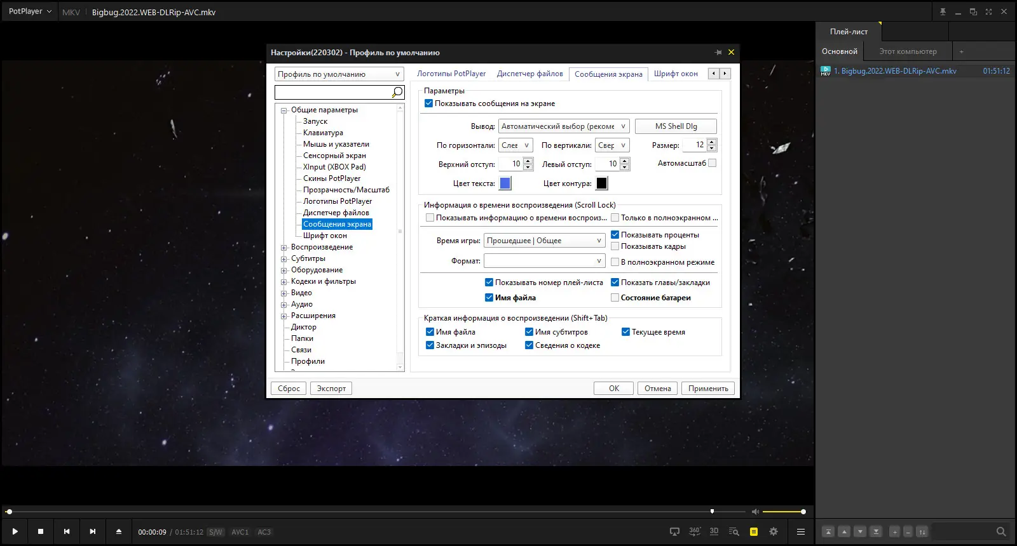
Task: Open the empty 'Формат' dropdown
Action: [544, 261]
